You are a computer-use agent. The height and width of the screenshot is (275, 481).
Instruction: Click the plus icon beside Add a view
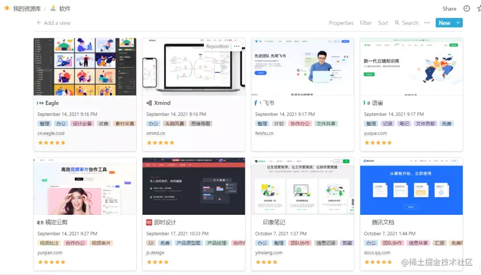38,23
